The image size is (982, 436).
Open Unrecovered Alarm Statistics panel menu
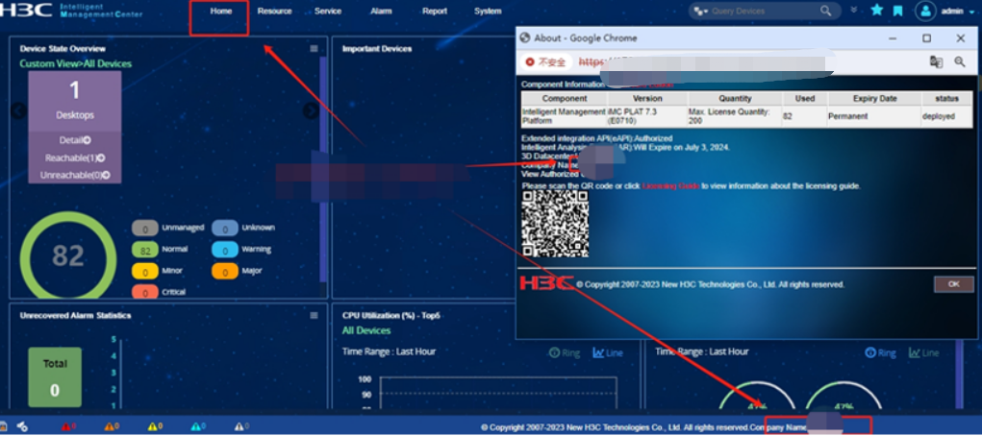[314, 315]
